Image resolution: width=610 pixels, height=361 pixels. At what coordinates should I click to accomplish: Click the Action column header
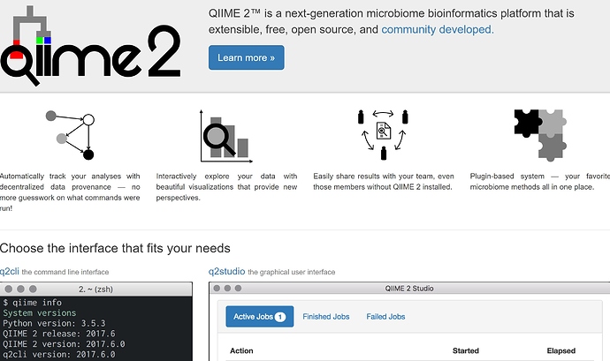(x=241, y=350)
